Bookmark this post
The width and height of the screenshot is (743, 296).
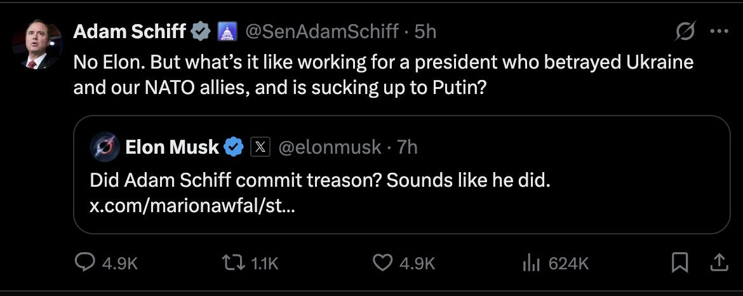pyautogui.click(x=679, y=262)
